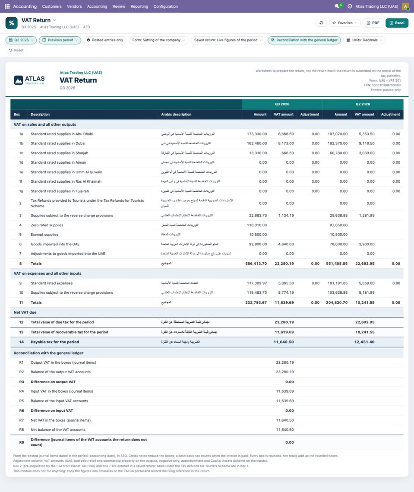414x492 pixels.
Task: Open the Configuration menu
Action: [166, 6]
